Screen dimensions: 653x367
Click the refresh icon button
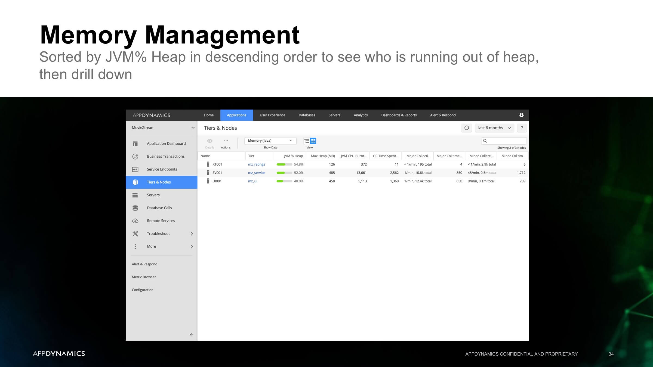coord(467,128)
